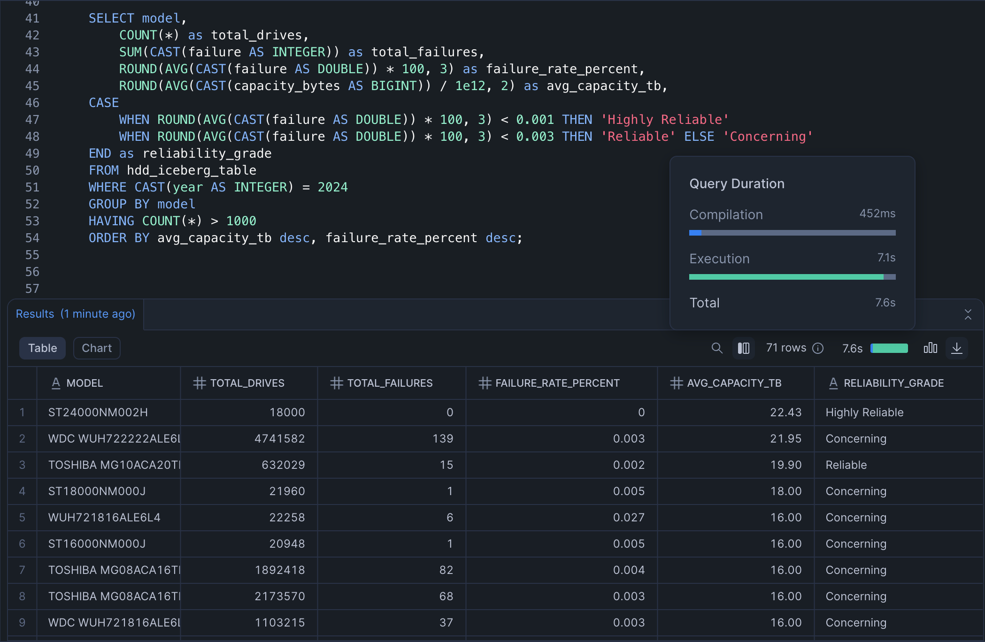Open the column statistics bar chart icon
The width and height of the screenshot is (985, 642).
(x=930, y=348)
